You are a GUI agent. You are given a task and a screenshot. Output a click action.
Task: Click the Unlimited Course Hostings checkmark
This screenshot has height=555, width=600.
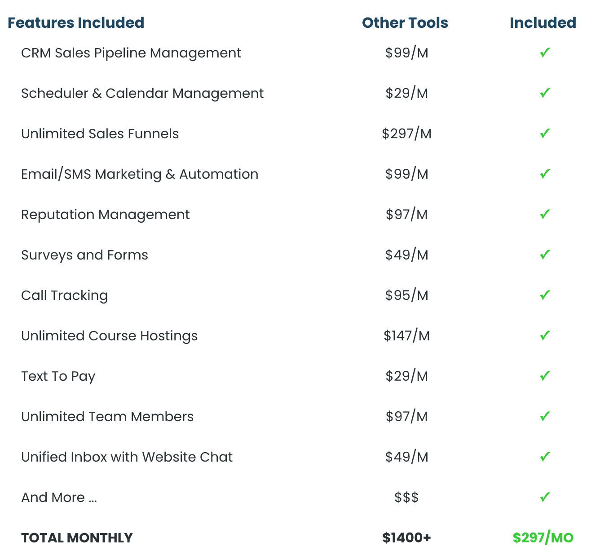545,336
